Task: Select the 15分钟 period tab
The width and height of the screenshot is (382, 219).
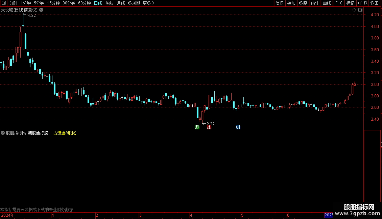Action: (53, 3)
